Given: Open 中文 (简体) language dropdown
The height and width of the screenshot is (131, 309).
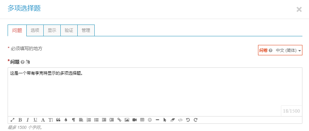Looking at the screenshot, I should click(x=288, y=50).
